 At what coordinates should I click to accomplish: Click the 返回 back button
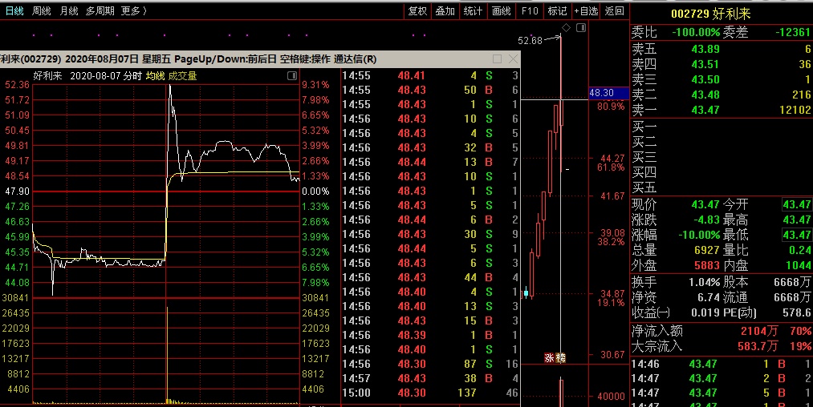pyautogui.click(x=615, y=10)
